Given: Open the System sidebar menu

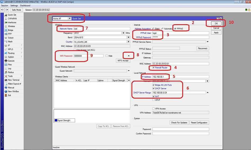Looking at the screenshot, I should 11,57.
